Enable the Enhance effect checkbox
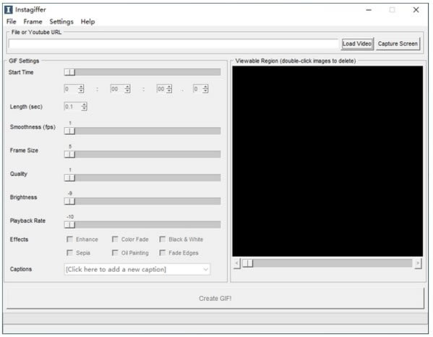 click(69, 239)
